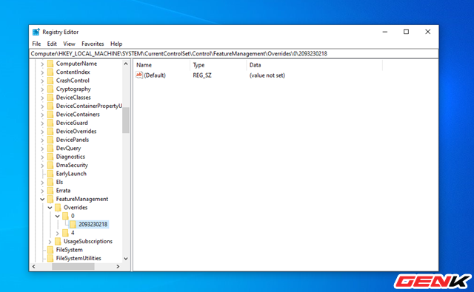Click the tree horizontal scrollbar thumb
This screenshot has width=474, height=292.
point(73,266)
